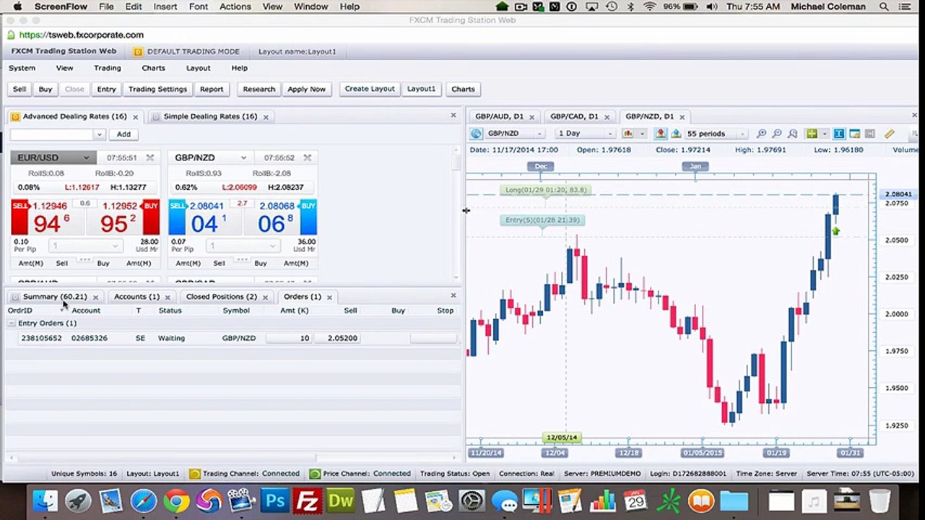Open the GBP/NZD chart symbol dropdown
The width and height of the screenshot is (925, 520).
[x=539, y=134]
